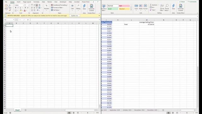This screenshot has width=202, height=114.
Task: Open the Fill dropdown in right window
Action: click(x=152, y=8)
